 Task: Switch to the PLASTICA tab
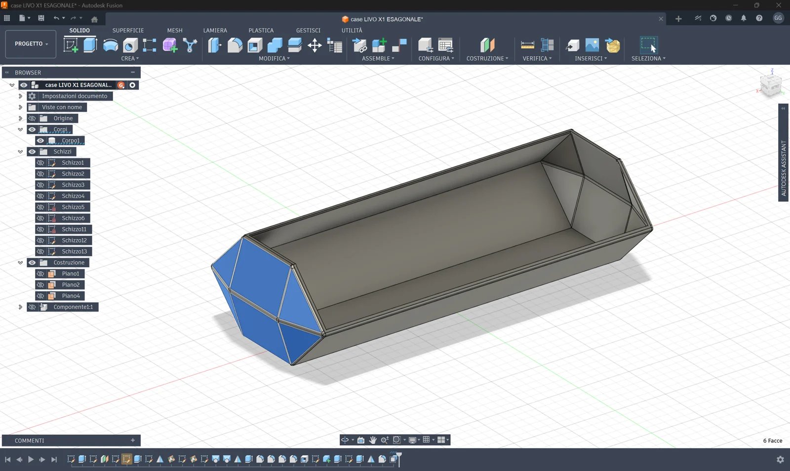pos(261,31)
